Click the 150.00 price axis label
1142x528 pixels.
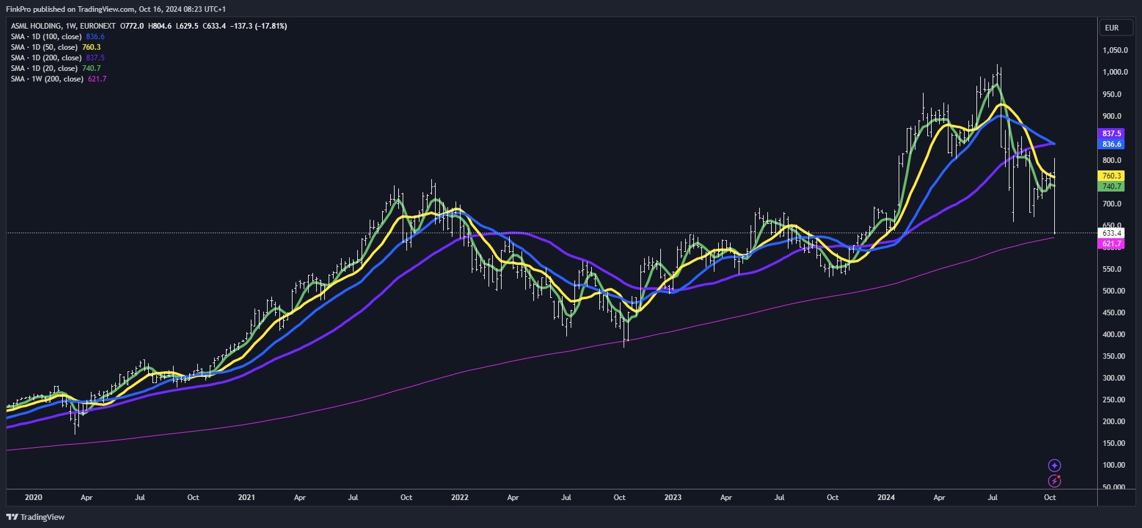[x=1113, y=443]
